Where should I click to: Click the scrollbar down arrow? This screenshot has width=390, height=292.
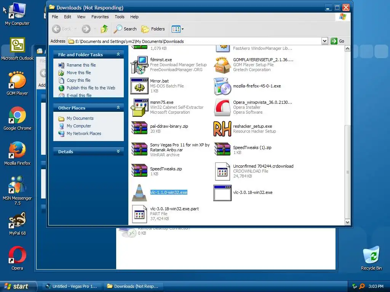(x=347, y=222)
